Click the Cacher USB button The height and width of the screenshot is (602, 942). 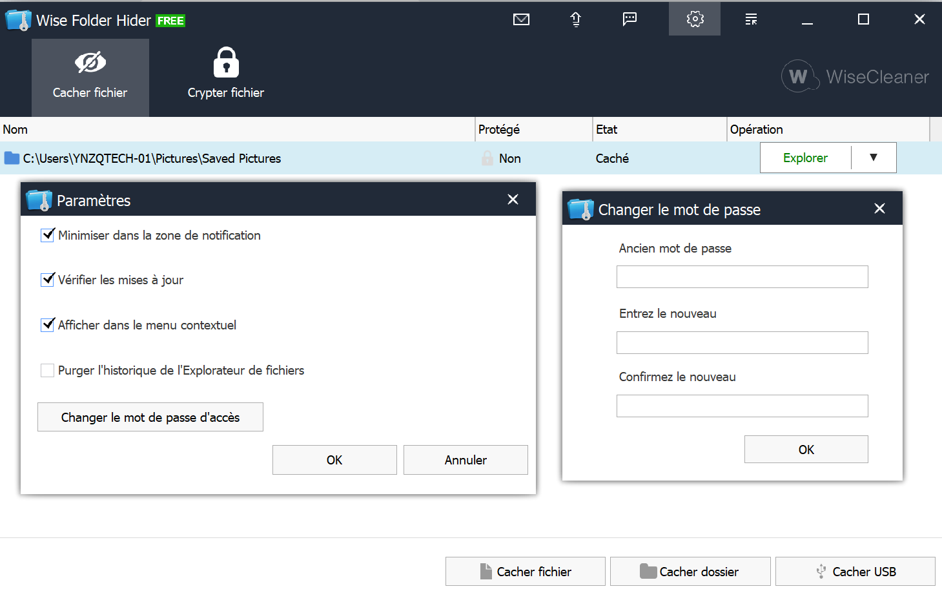click(855, 572)
